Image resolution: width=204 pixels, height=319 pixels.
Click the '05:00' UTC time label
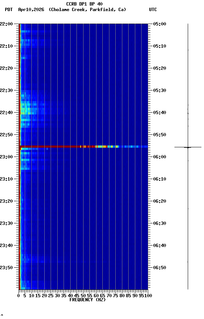pyautogui.click(x=160, y=24)
